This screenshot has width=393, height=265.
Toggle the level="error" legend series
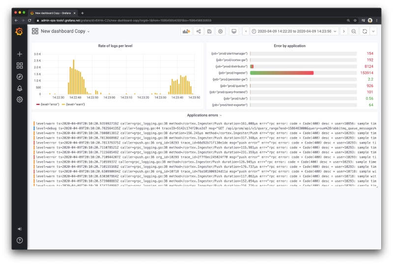coord(48,104)
